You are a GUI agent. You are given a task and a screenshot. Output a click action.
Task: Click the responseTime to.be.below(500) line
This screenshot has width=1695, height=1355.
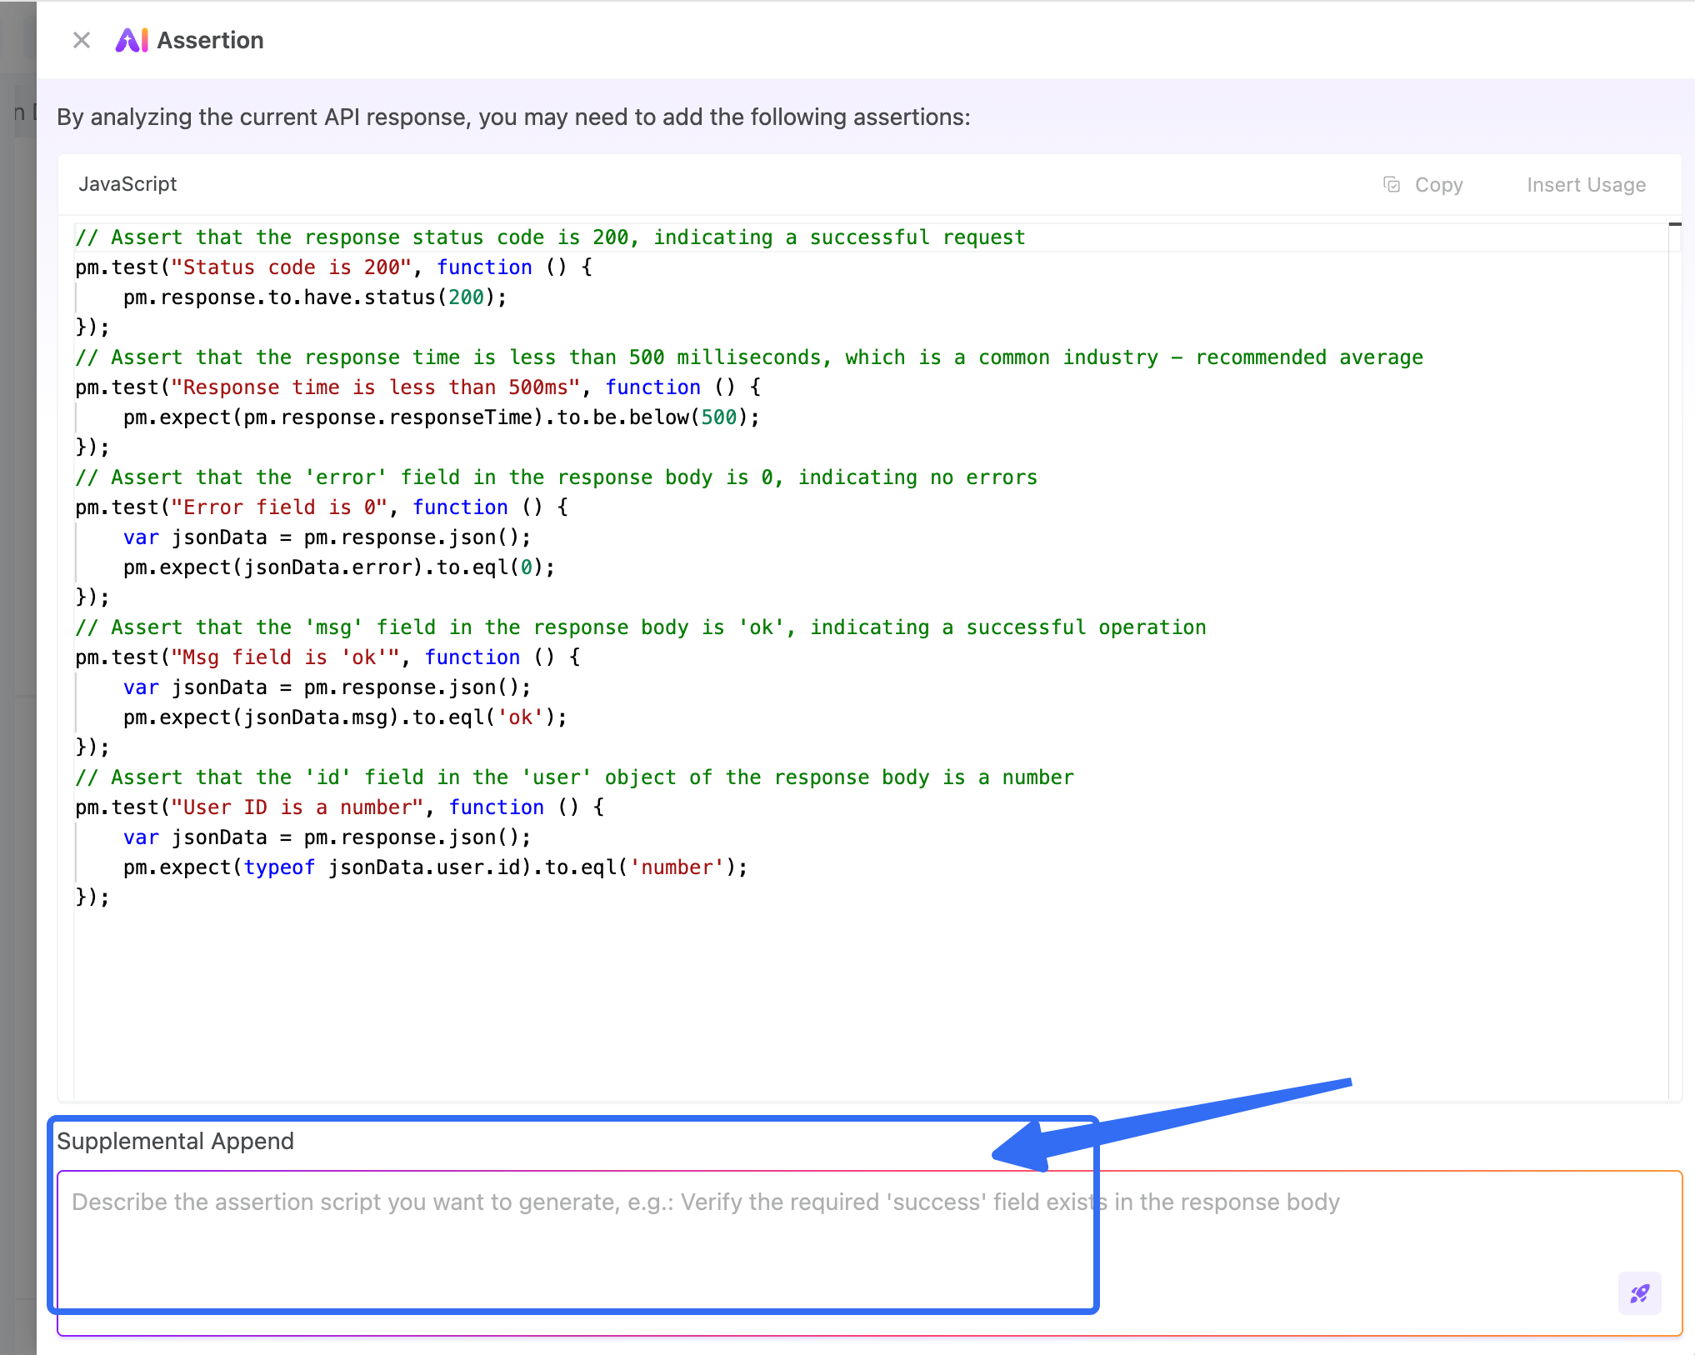442,417
